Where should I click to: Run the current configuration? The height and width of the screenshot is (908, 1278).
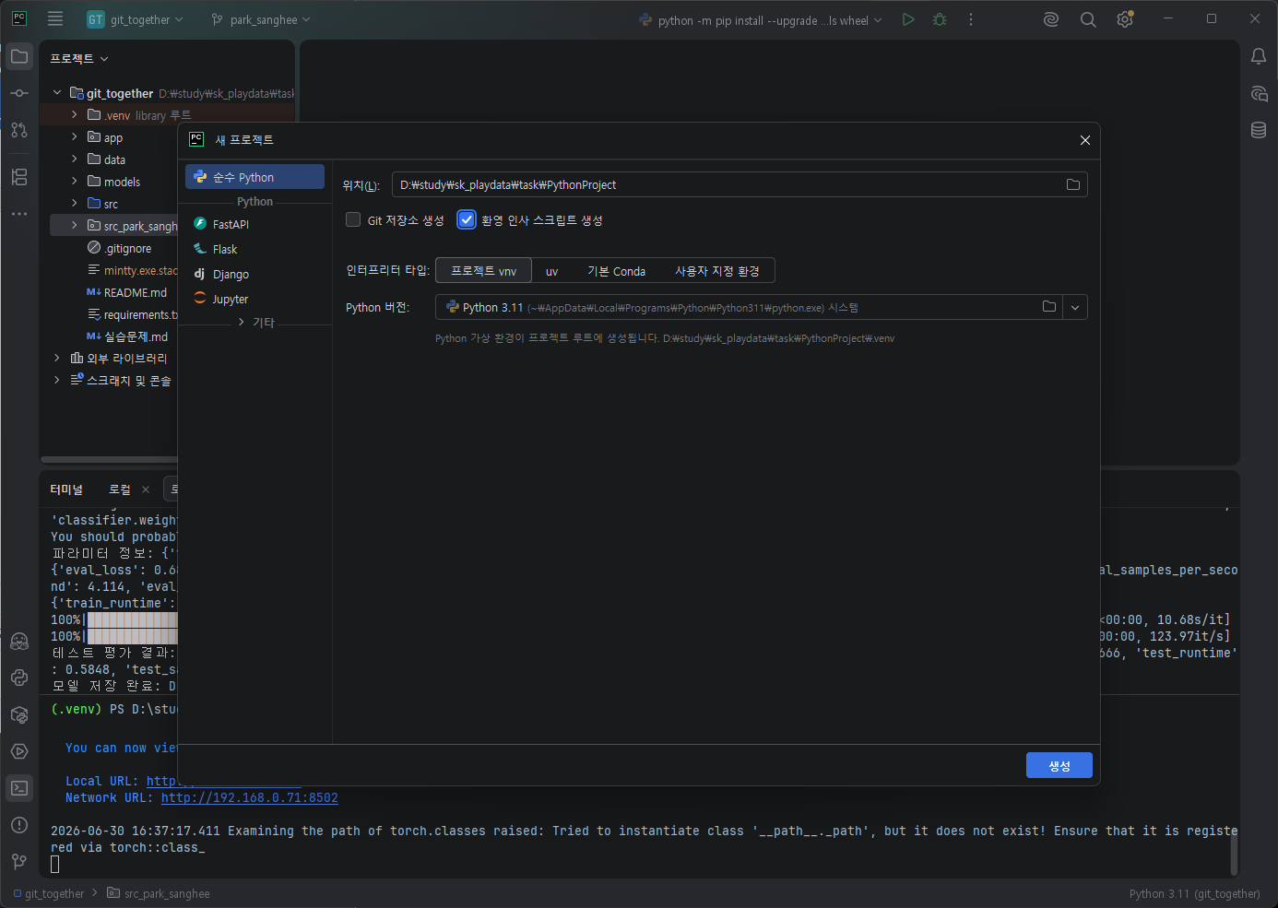point(908,19)
